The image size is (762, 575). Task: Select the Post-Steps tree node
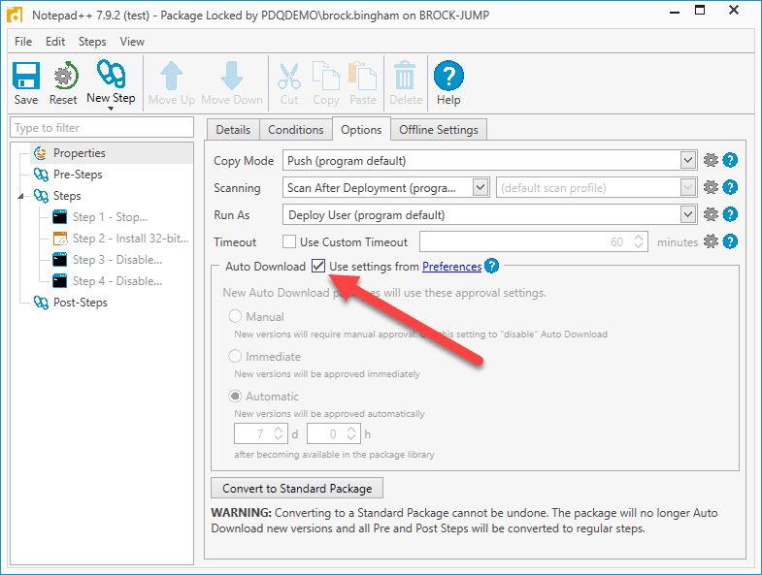point(81,303)
